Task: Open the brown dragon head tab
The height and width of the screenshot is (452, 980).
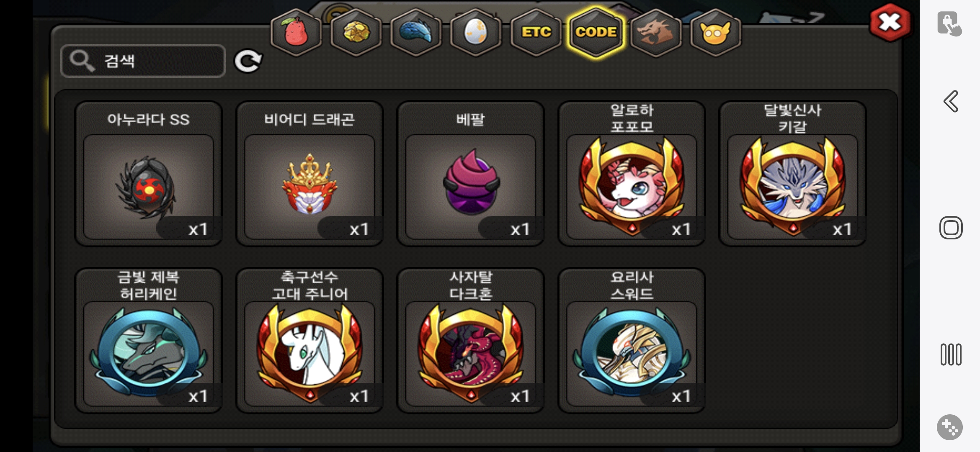Action: 656,32
